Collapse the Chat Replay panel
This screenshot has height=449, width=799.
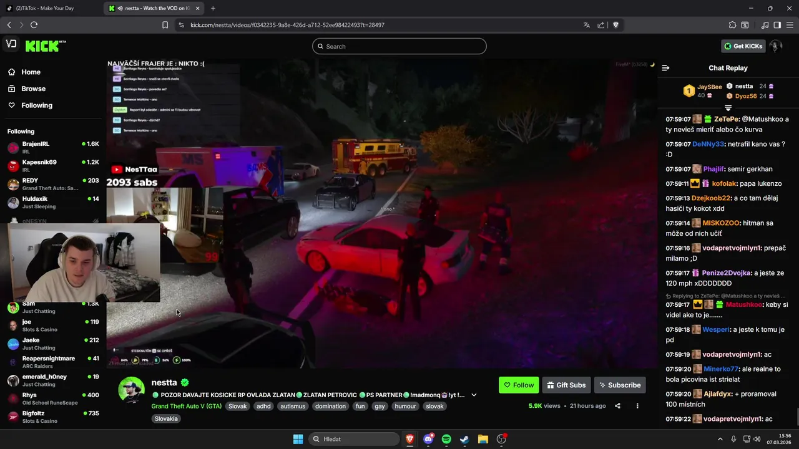tap(665, 68)
